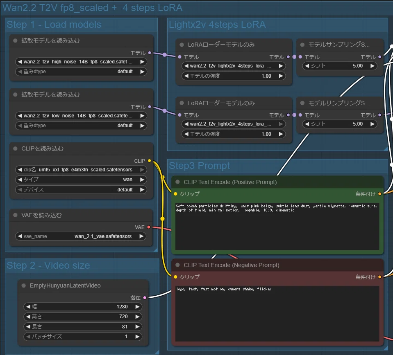The image size is (393, 355).
Task: Open the vae_name dropdown showing wan_2.1_vae.safetensors
Action: point(81,236)
